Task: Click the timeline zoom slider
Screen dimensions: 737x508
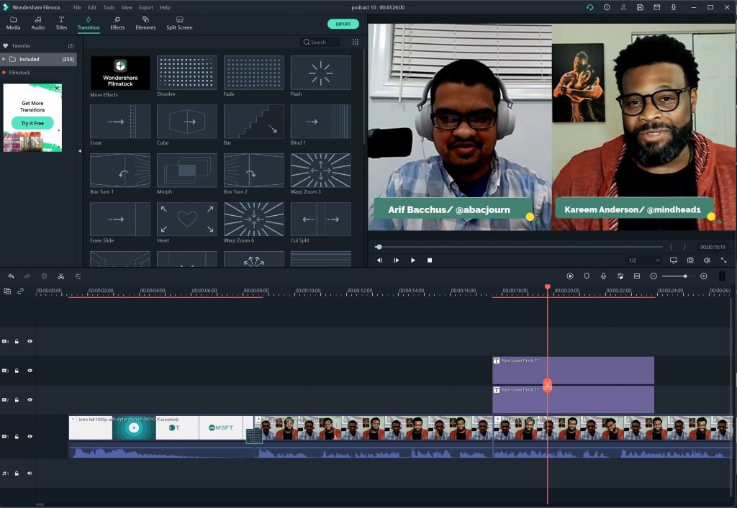Action: tap(679, 276)
